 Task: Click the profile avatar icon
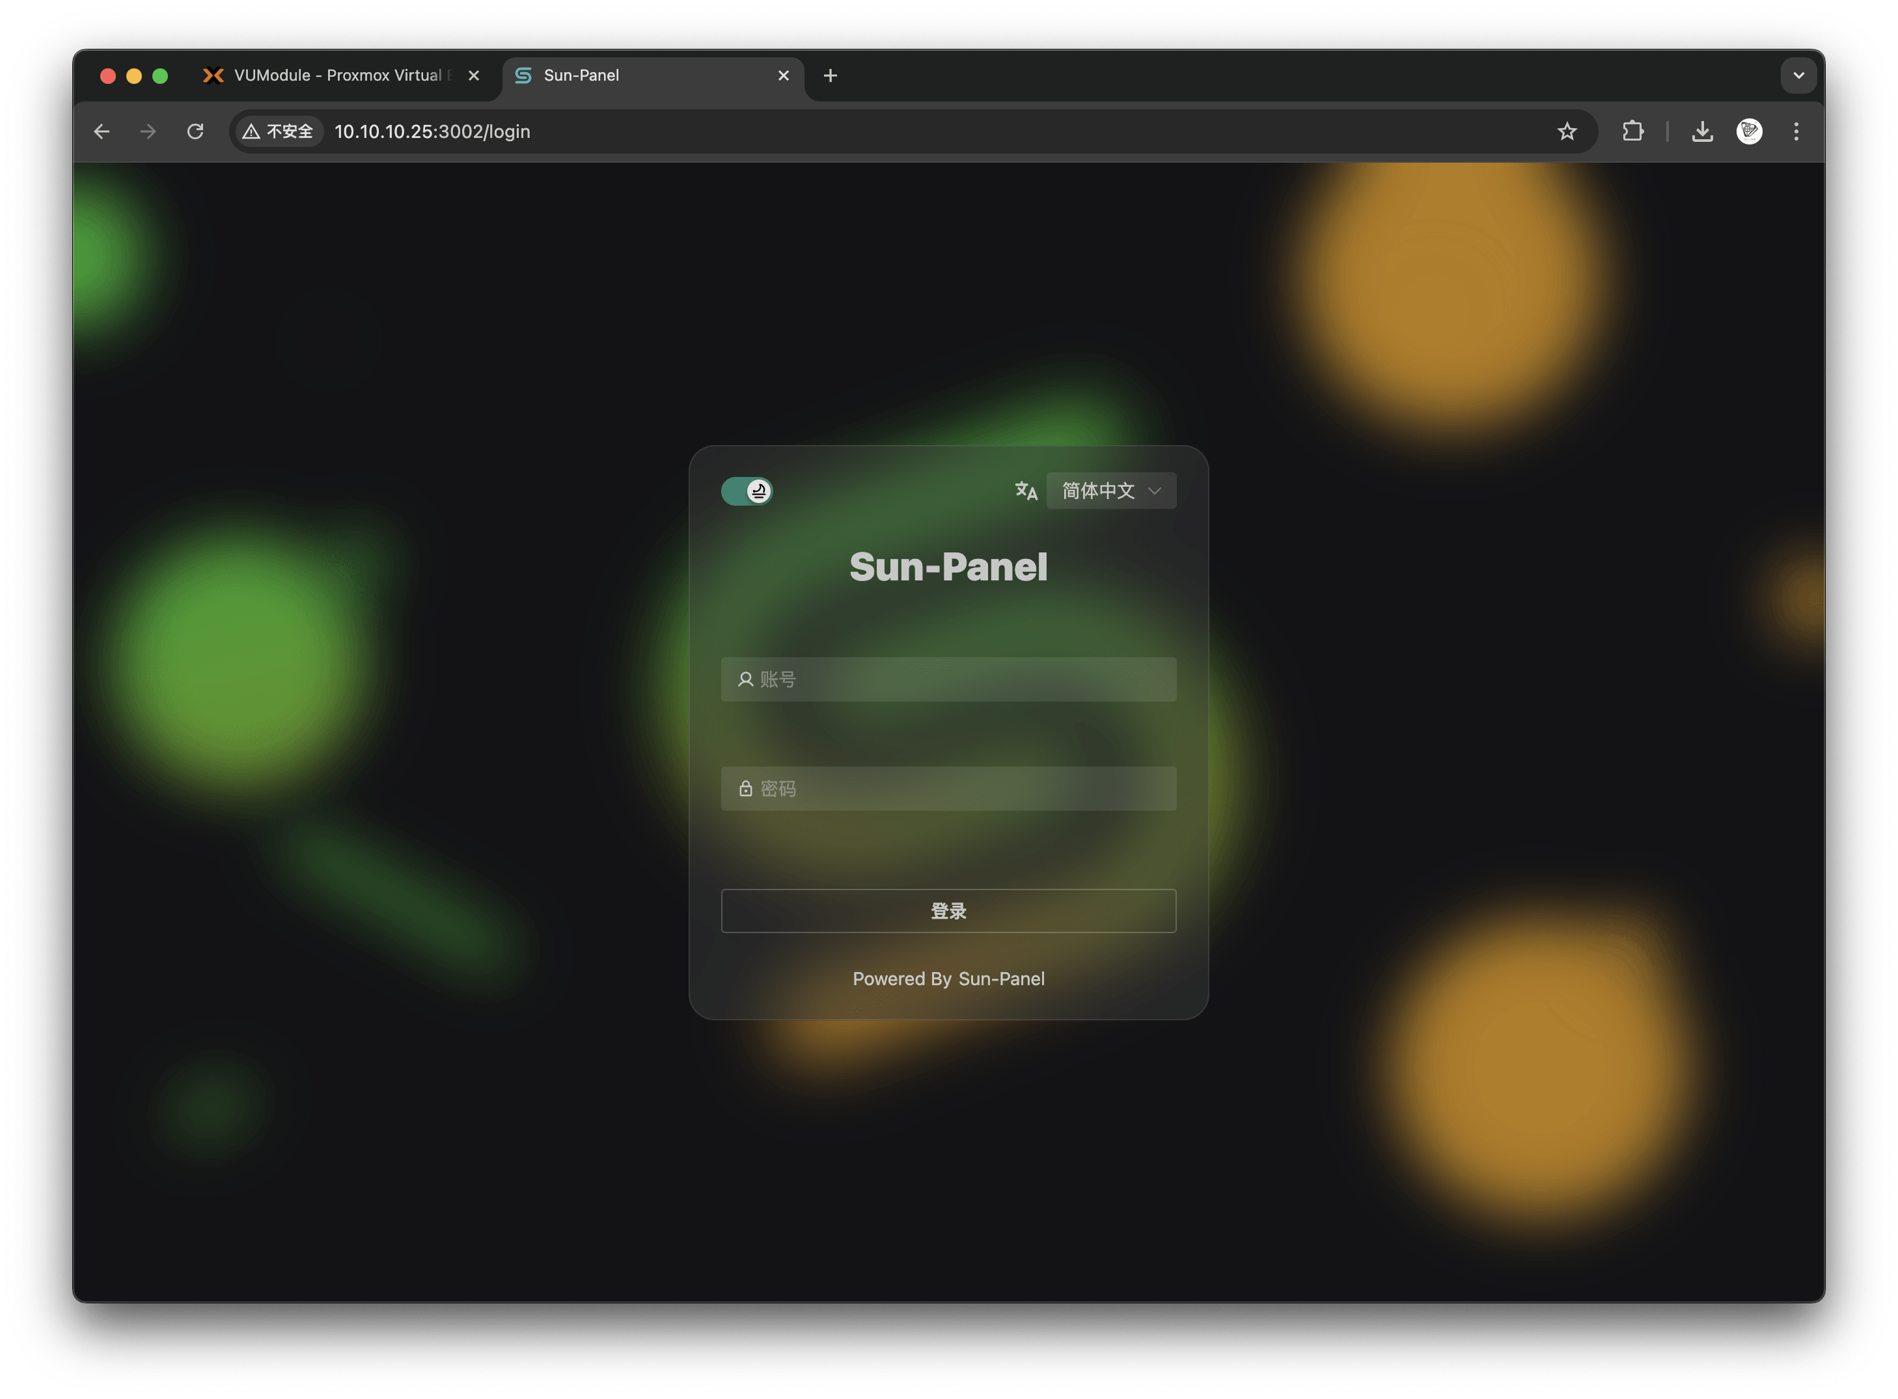pyautogui.click(x=1749, y=131)
